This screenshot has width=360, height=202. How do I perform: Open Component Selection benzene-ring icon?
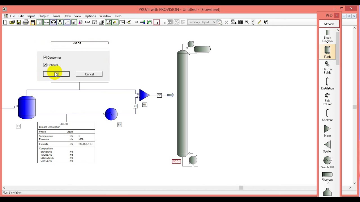(53, 22)
